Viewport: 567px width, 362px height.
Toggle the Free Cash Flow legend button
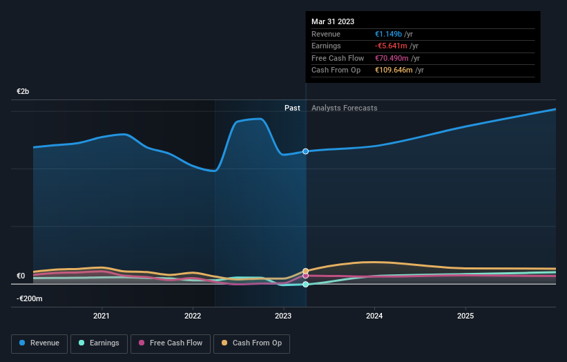171,343
